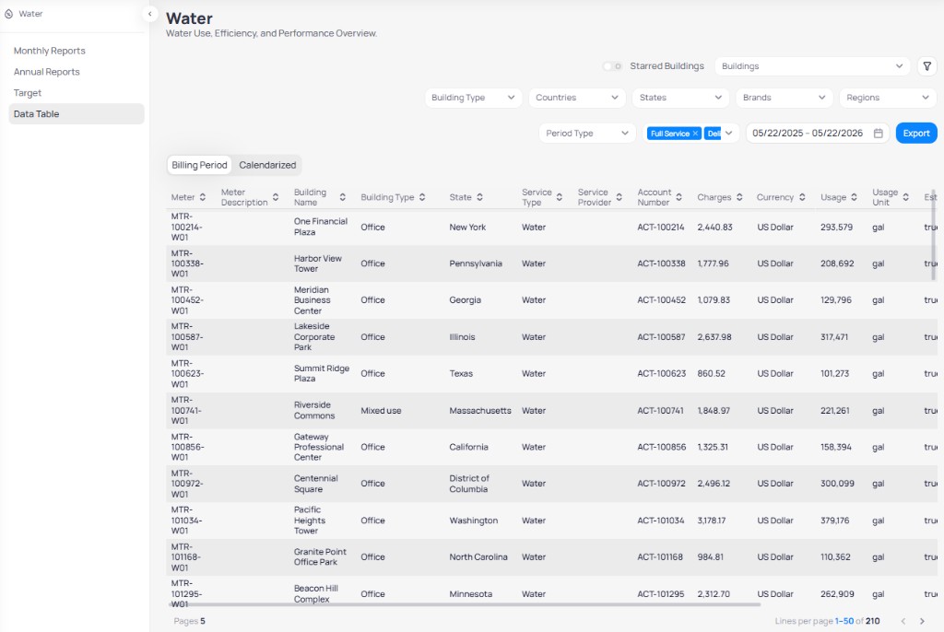Collapse the sidebar with the chevron button
Image resolution: width=944 pixels, height=632 pixels.
pos(150,14)
